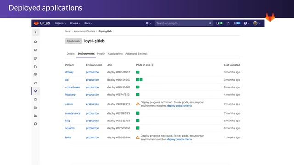Click 'Pods in use' column header
Image resolution: width=294 pixels, height=165 pixels.
tap(143, 65)
